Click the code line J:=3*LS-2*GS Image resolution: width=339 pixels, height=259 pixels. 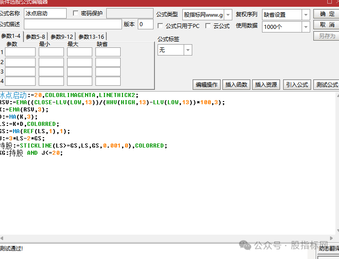coord(23,138)
